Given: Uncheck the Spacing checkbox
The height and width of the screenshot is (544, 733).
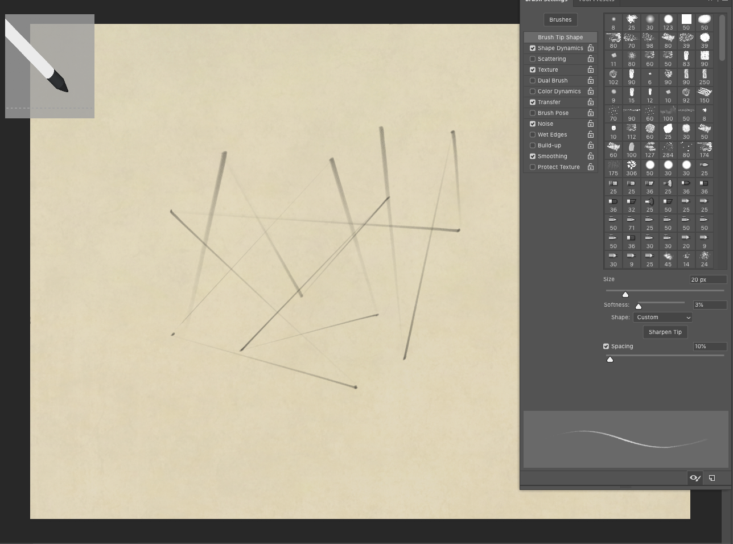Looking at the screenshot, I should [606, 347].
